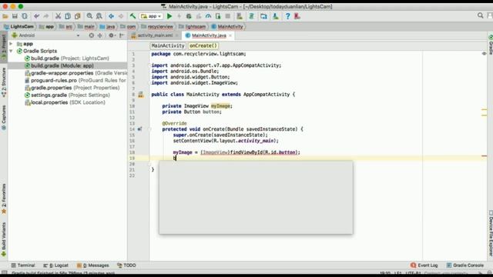Toggle the Project tool window side tab

tap(4, 46)
